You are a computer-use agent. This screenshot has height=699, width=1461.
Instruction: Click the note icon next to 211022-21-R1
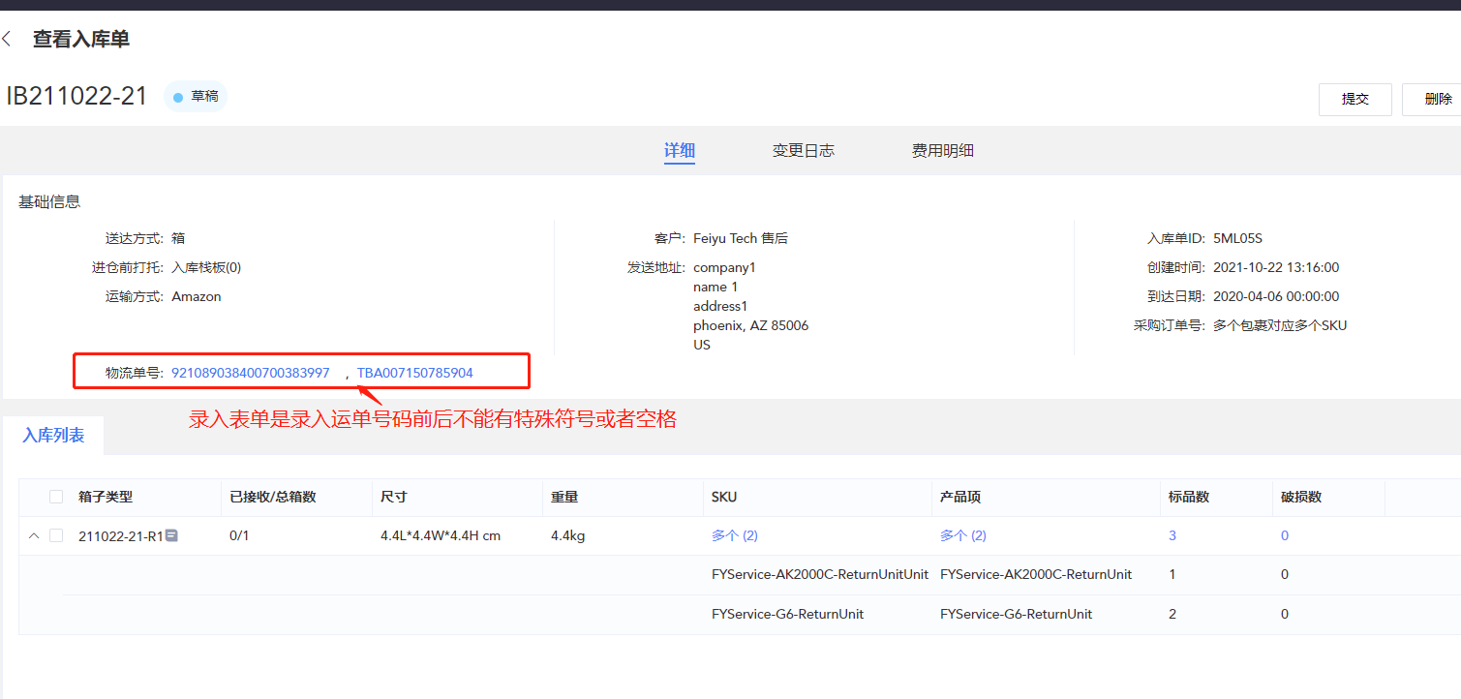click(171, 535)
